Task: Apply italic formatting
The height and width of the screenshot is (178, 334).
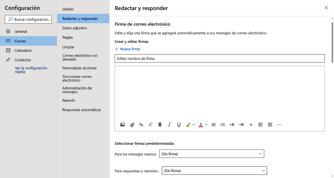Action: tap(169, 124)
